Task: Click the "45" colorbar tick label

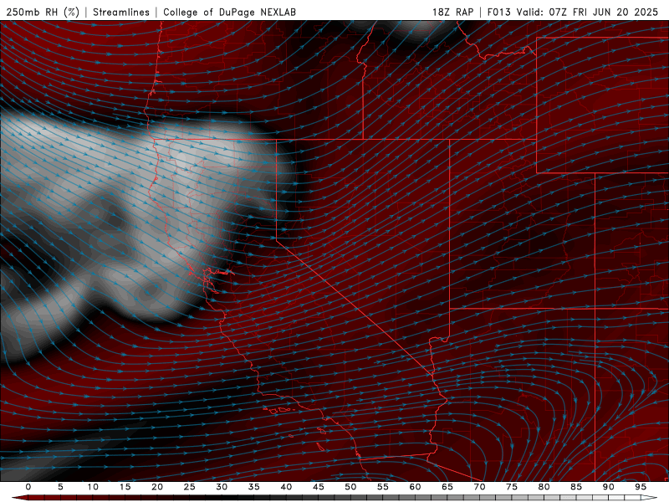Action: click(x=319, y=487)
